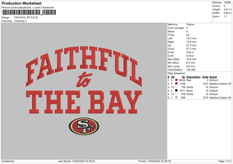The width and height of the screenshot is (233, 164).
Task: Click the Height value 4.51 in
Action: pyautogui.click(x=227, y=9)
